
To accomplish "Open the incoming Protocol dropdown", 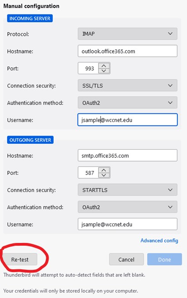I will click(128, 34).
